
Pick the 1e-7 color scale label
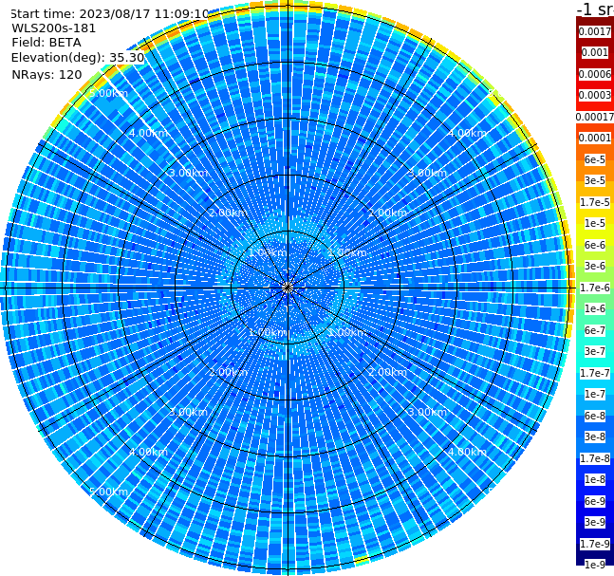click(595, 394)
